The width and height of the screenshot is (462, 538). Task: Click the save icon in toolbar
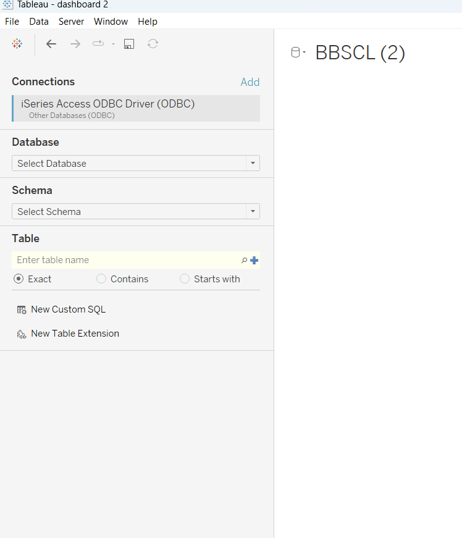click(x=128, y=44)
